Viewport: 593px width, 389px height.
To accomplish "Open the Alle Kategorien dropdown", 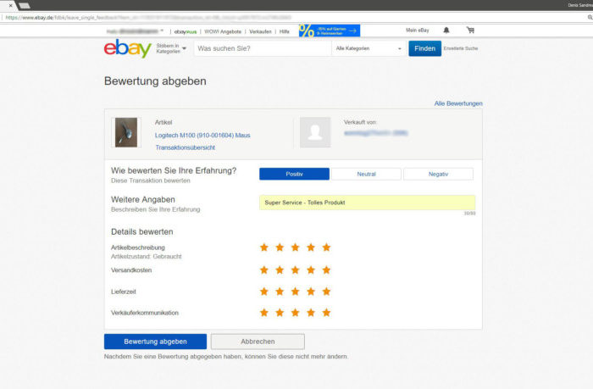I will click(x=369, y=48).
